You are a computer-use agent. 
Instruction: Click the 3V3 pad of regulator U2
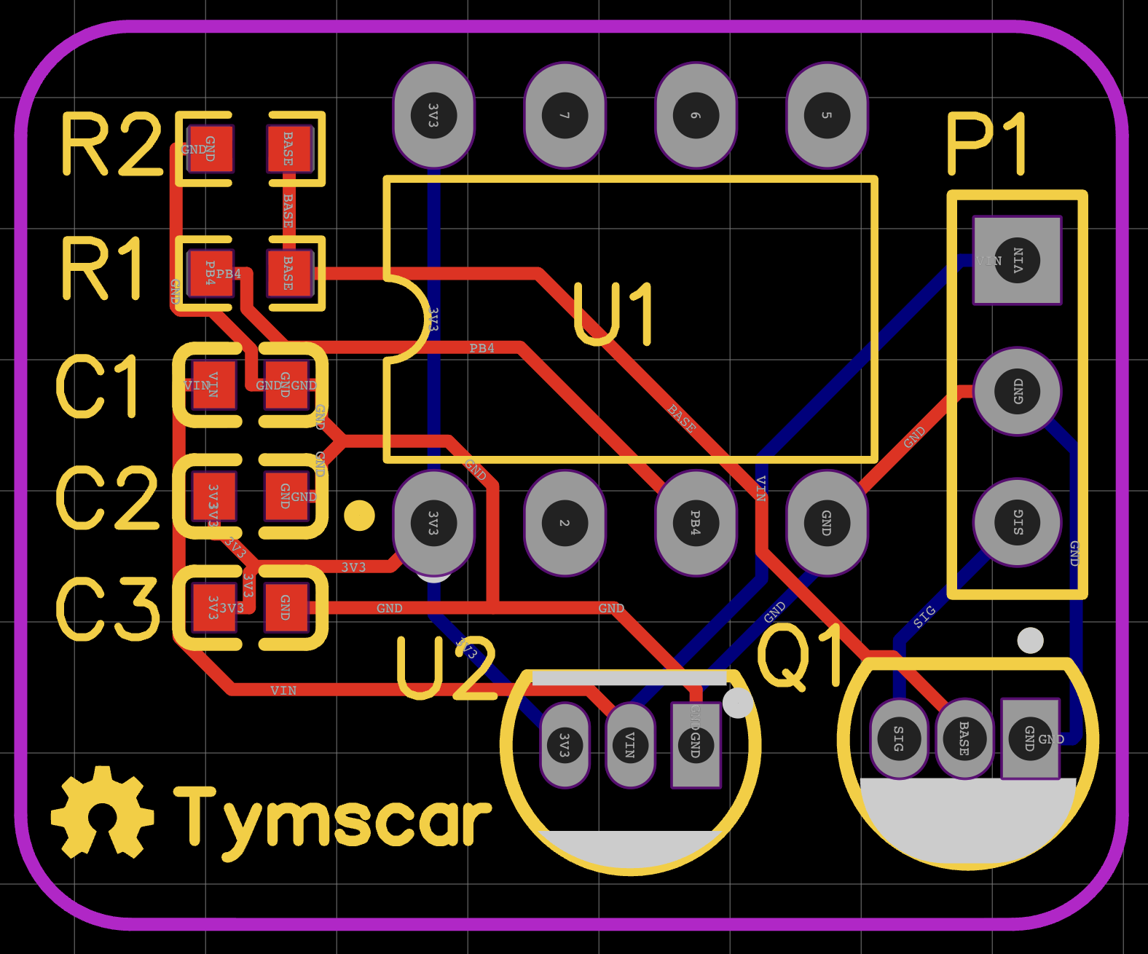click(565, 745)
